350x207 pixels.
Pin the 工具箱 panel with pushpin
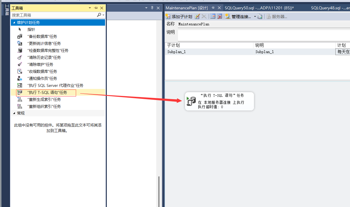pos(96,8)
